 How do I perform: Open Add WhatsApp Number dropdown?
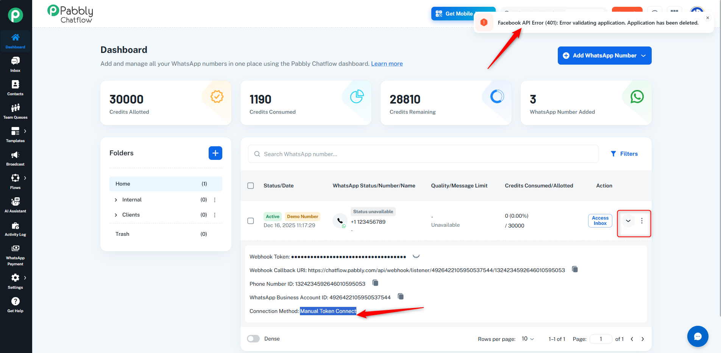(x=605, y=56)
